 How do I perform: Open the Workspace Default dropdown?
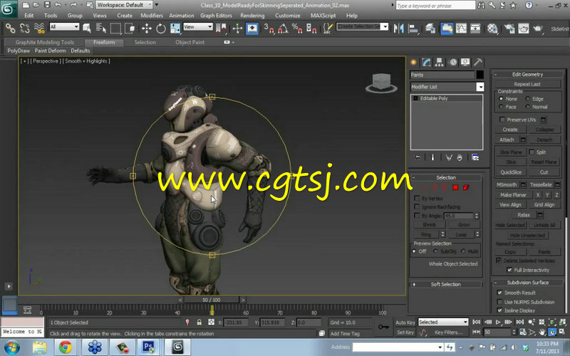124,5
